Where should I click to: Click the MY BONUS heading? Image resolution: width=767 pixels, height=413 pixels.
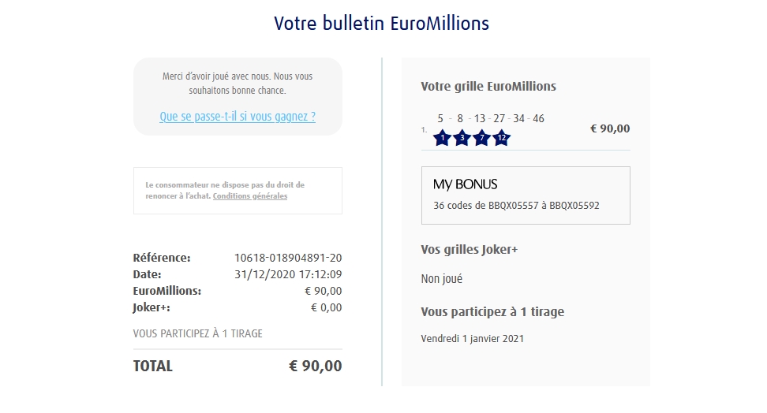coord(465,184)
